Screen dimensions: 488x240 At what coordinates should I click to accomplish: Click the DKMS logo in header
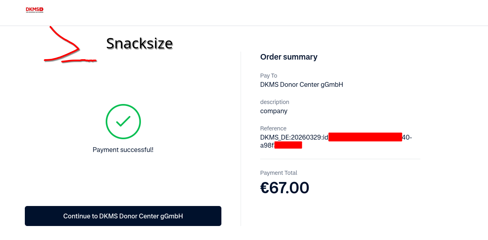click(34, 10)
